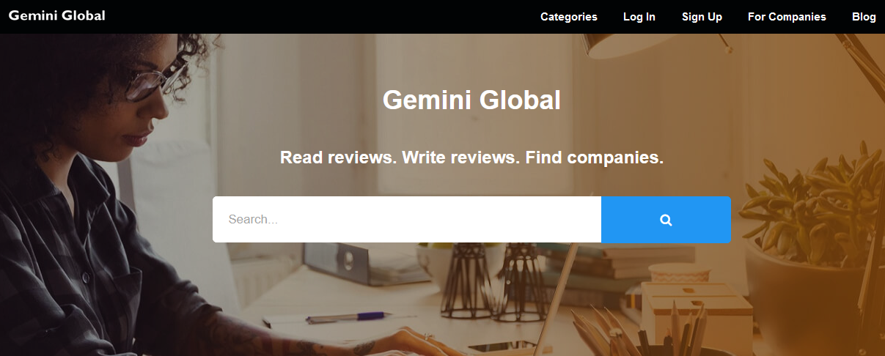The width and height of the screenshot is (885, 356).
Task: Click the woman's eyeglasses in hero image
Action: point(156,79)
